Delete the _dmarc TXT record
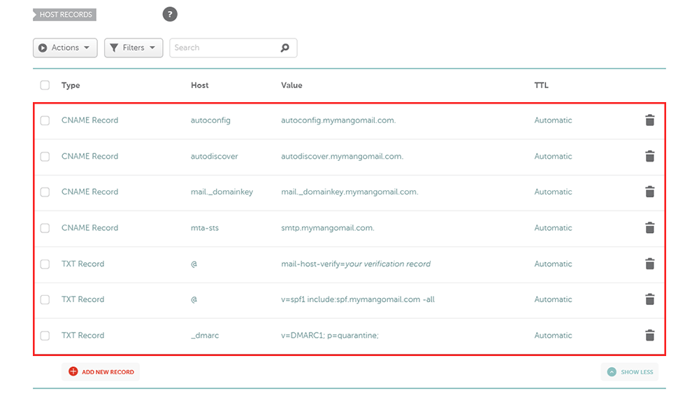Image resolution: width=699 pixels, height=412 pixels. [x=649, y=335]
